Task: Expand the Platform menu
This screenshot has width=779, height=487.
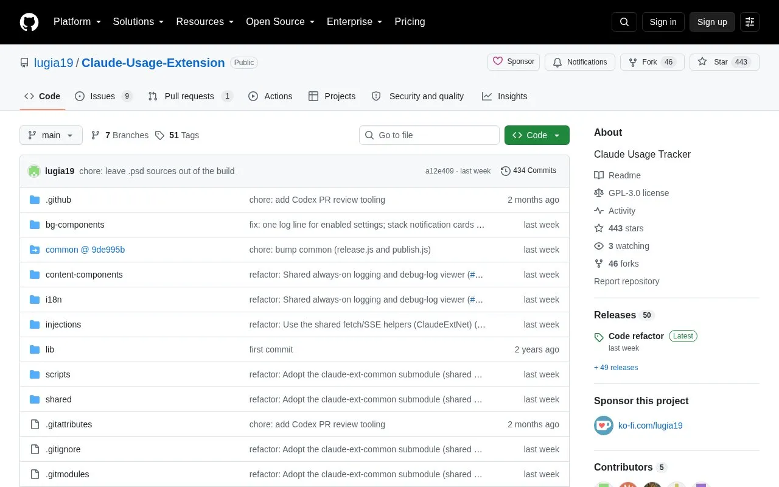Action: (x=77, y=22)
